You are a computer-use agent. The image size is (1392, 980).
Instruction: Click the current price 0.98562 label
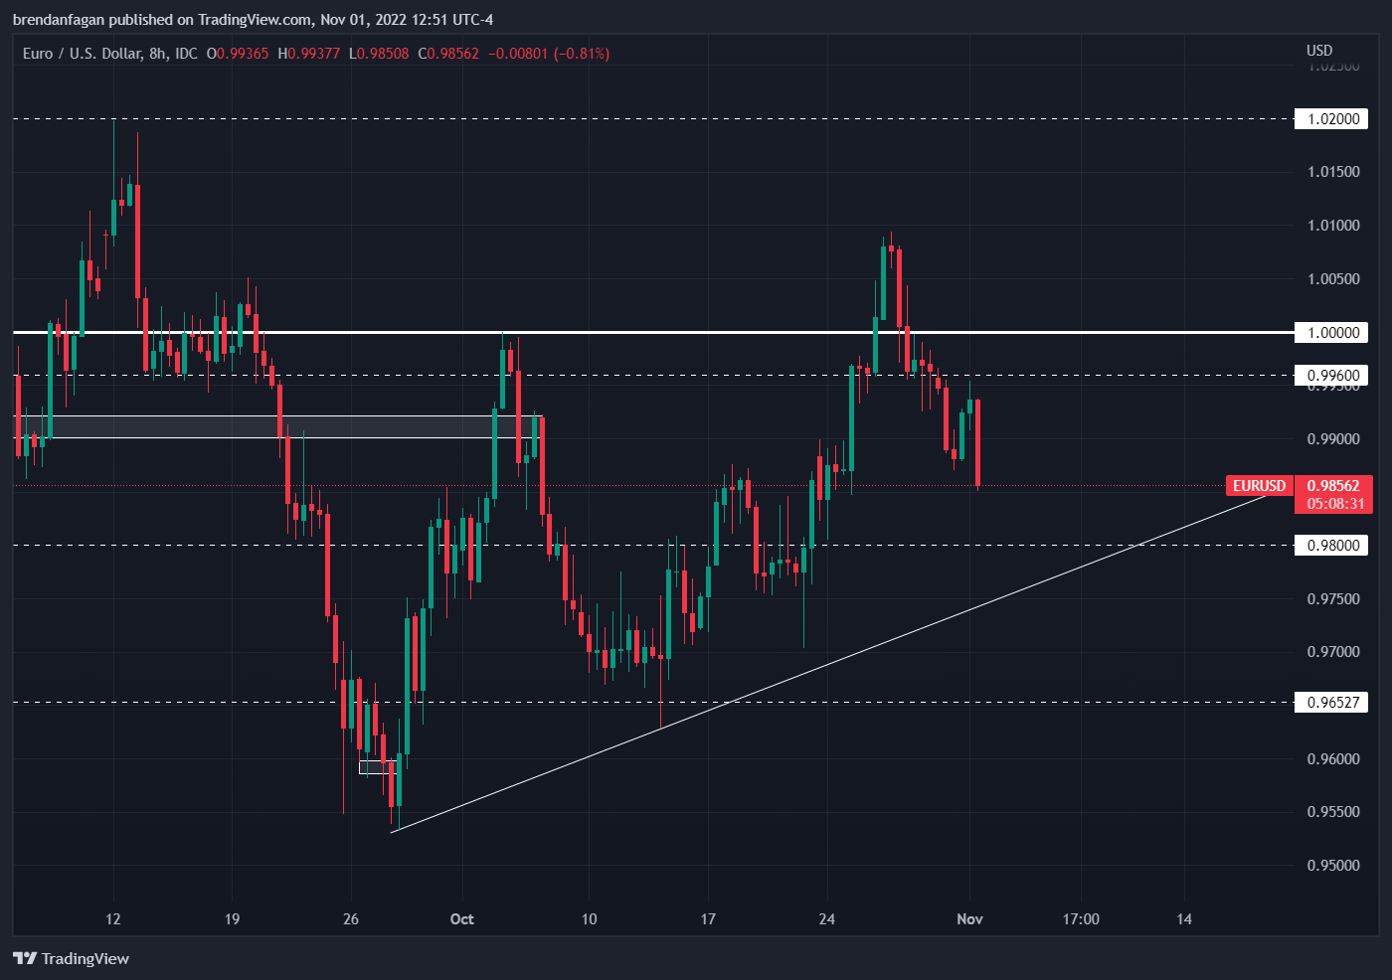1332,486
